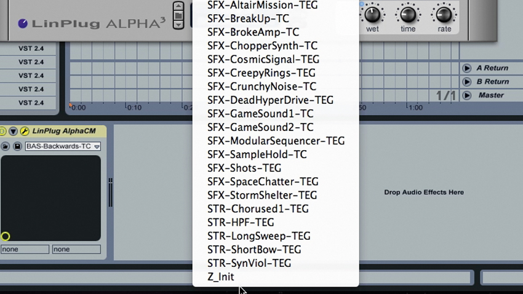Image resolution: width=523 pixels, height=294 pixels.
Task: Click the Master track play button
Action: (466, 96)
